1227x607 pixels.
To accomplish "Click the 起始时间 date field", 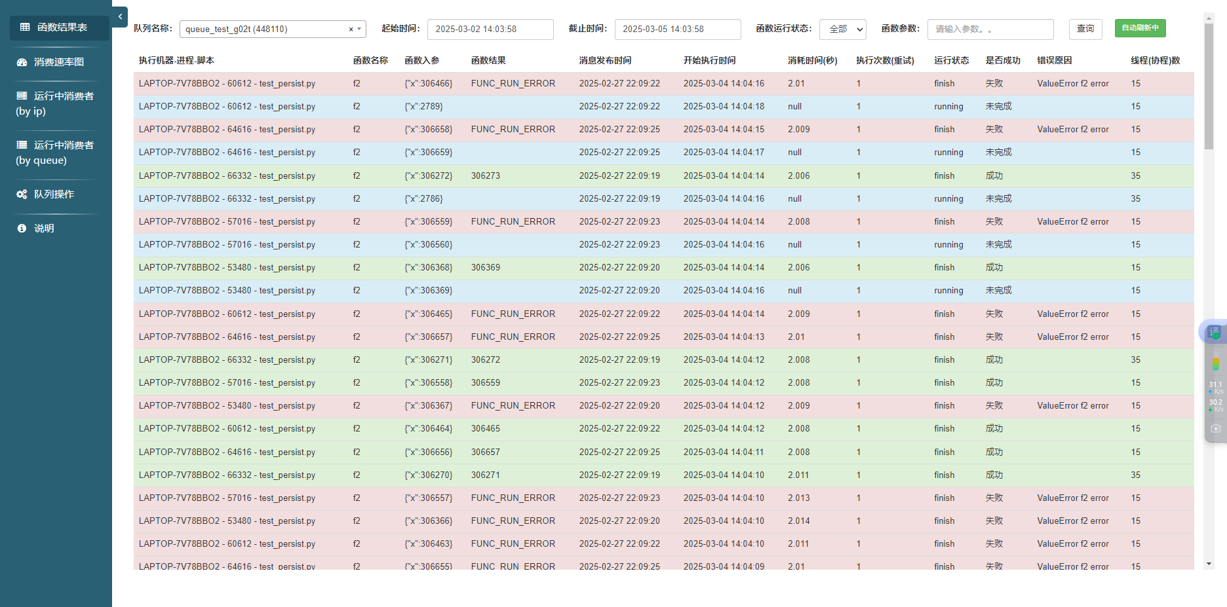I will [x=490, y=29].
